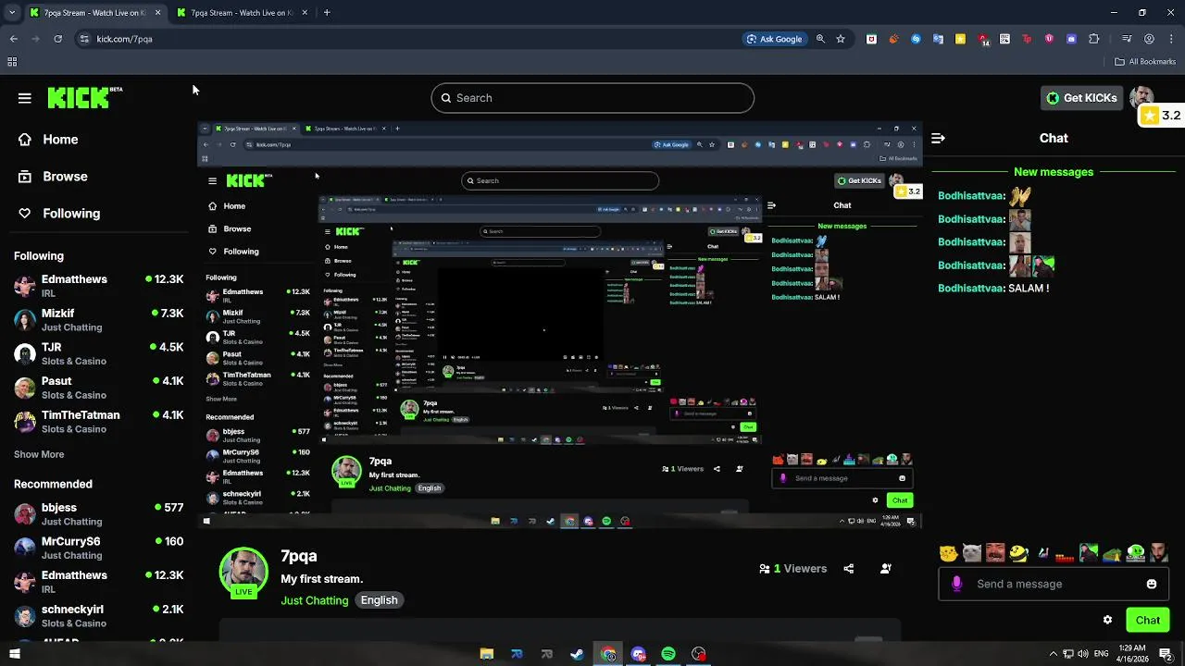Open TimTheTatman channel
1185x666 pixels.
coord(98,422)
